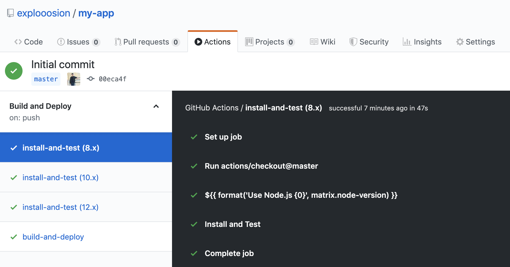Click the check icon beside Install and Test

[194, 224]
